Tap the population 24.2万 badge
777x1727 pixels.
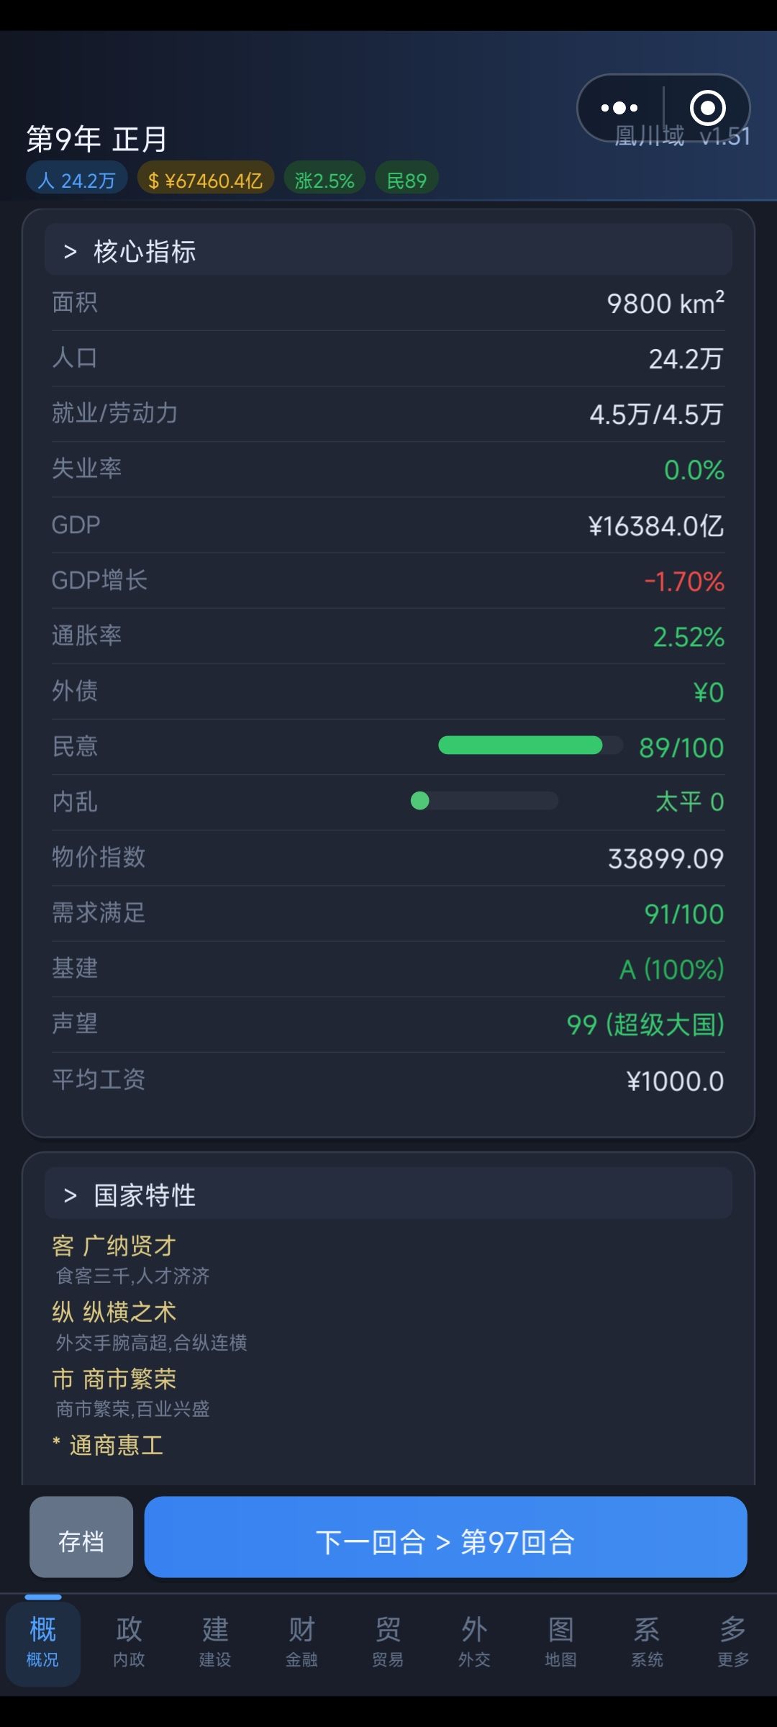point(77,180)
